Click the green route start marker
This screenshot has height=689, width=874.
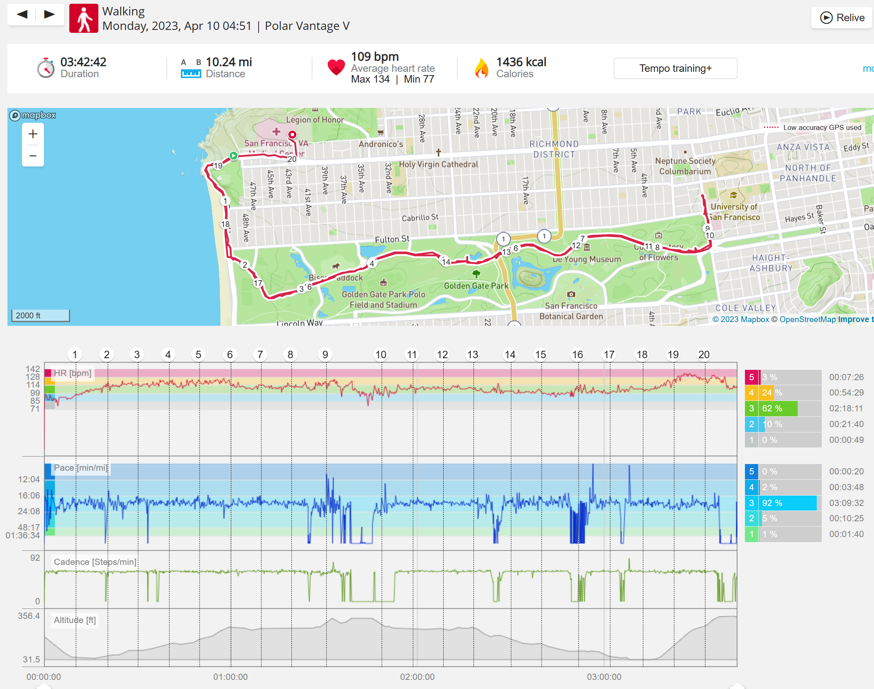[x=234, y=156]
